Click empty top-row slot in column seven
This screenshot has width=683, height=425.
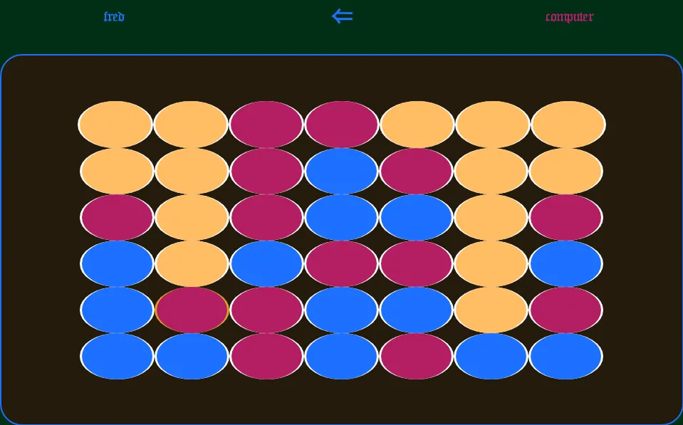click(568, 125)
